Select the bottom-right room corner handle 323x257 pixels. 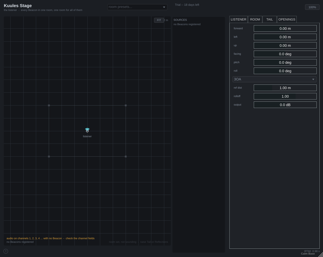(x=126, y=157)
